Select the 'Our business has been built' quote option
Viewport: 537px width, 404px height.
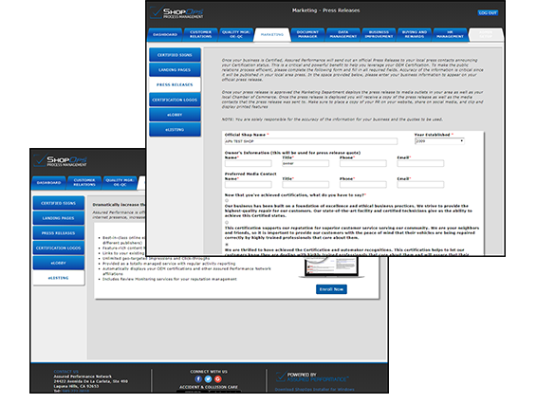(x=227, y=201)
